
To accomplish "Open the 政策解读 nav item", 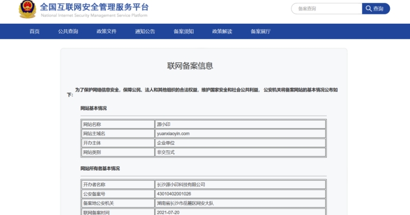I will coord(223,31).
